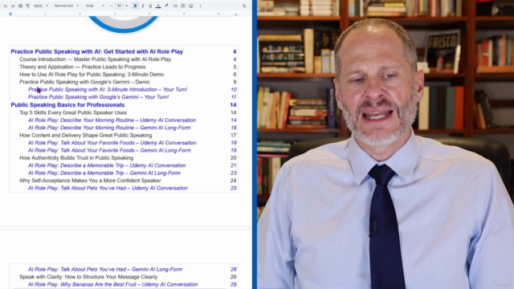
Task: Open the Arial font dropdown
Action: (95, 6)
